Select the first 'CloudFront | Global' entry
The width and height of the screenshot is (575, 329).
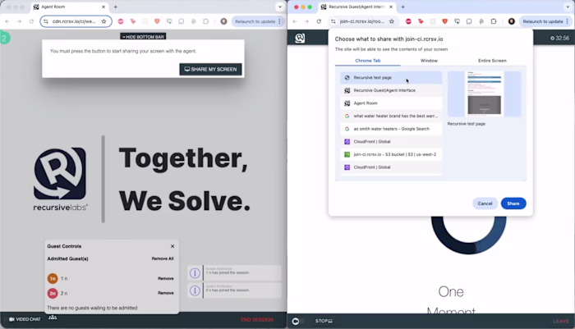pos(391,141)
